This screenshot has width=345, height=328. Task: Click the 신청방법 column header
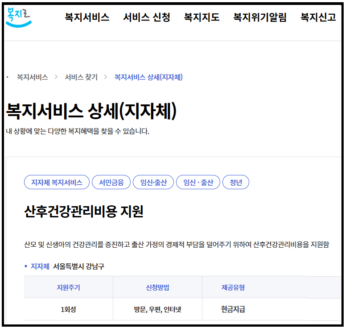pos(157,287)
